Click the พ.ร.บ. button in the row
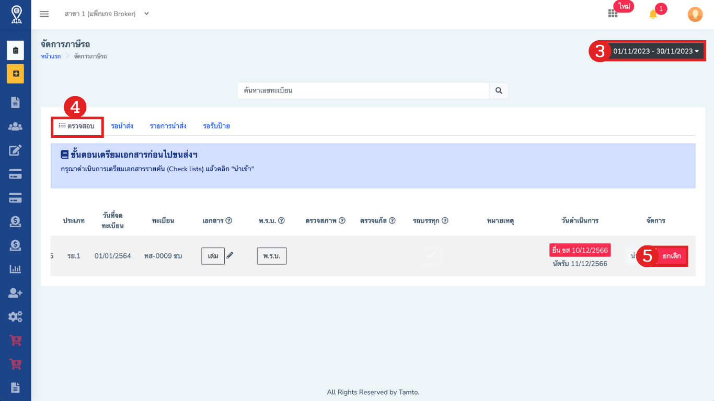Screen dimensions: 714x401 [x=272, y=256]
